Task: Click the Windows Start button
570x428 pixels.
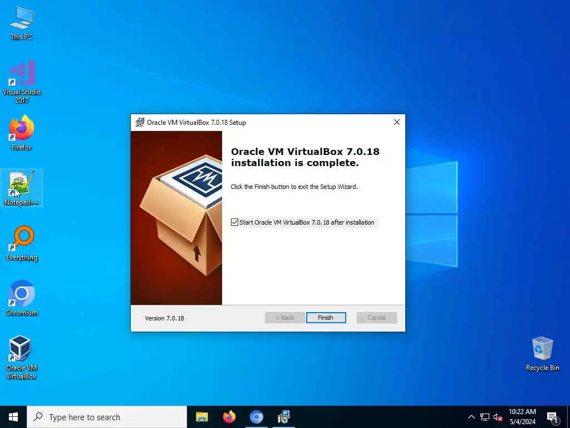Action: [x=13, y=417]
